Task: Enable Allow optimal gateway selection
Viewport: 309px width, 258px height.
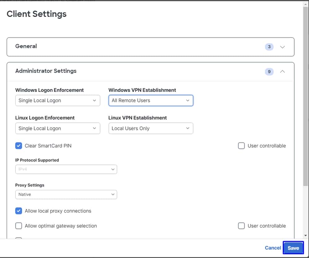Action: pos(19,226)
